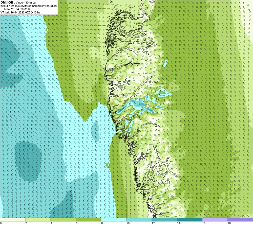The image size is (253, 225).
Task: Click the 14–16 m/s dark teal legend swatch
Action: coord(189,219)
